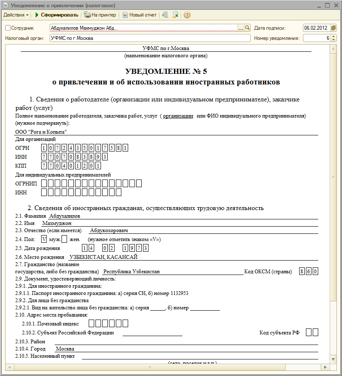
Task: Open the Действия dropdown menu
Action: click(x=16, y=15)
